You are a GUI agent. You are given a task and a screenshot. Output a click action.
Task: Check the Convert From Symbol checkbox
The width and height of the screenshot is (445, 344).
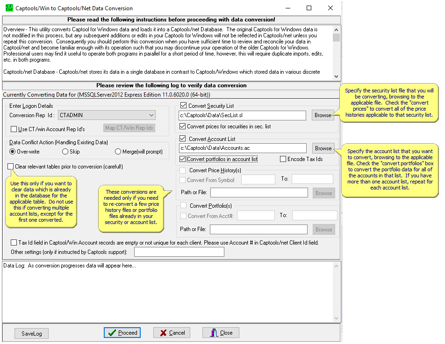pos(183,180)
